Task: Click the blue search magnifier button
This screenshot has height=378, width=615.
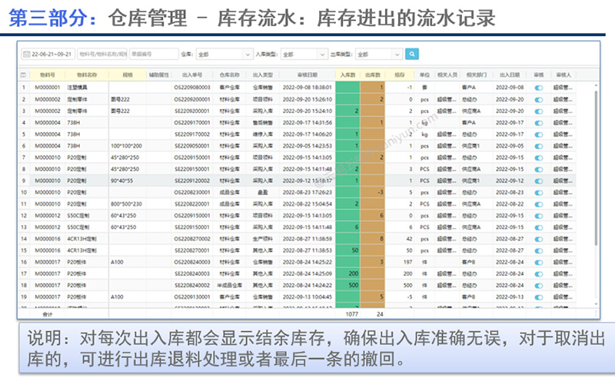Action: point(412,54)
